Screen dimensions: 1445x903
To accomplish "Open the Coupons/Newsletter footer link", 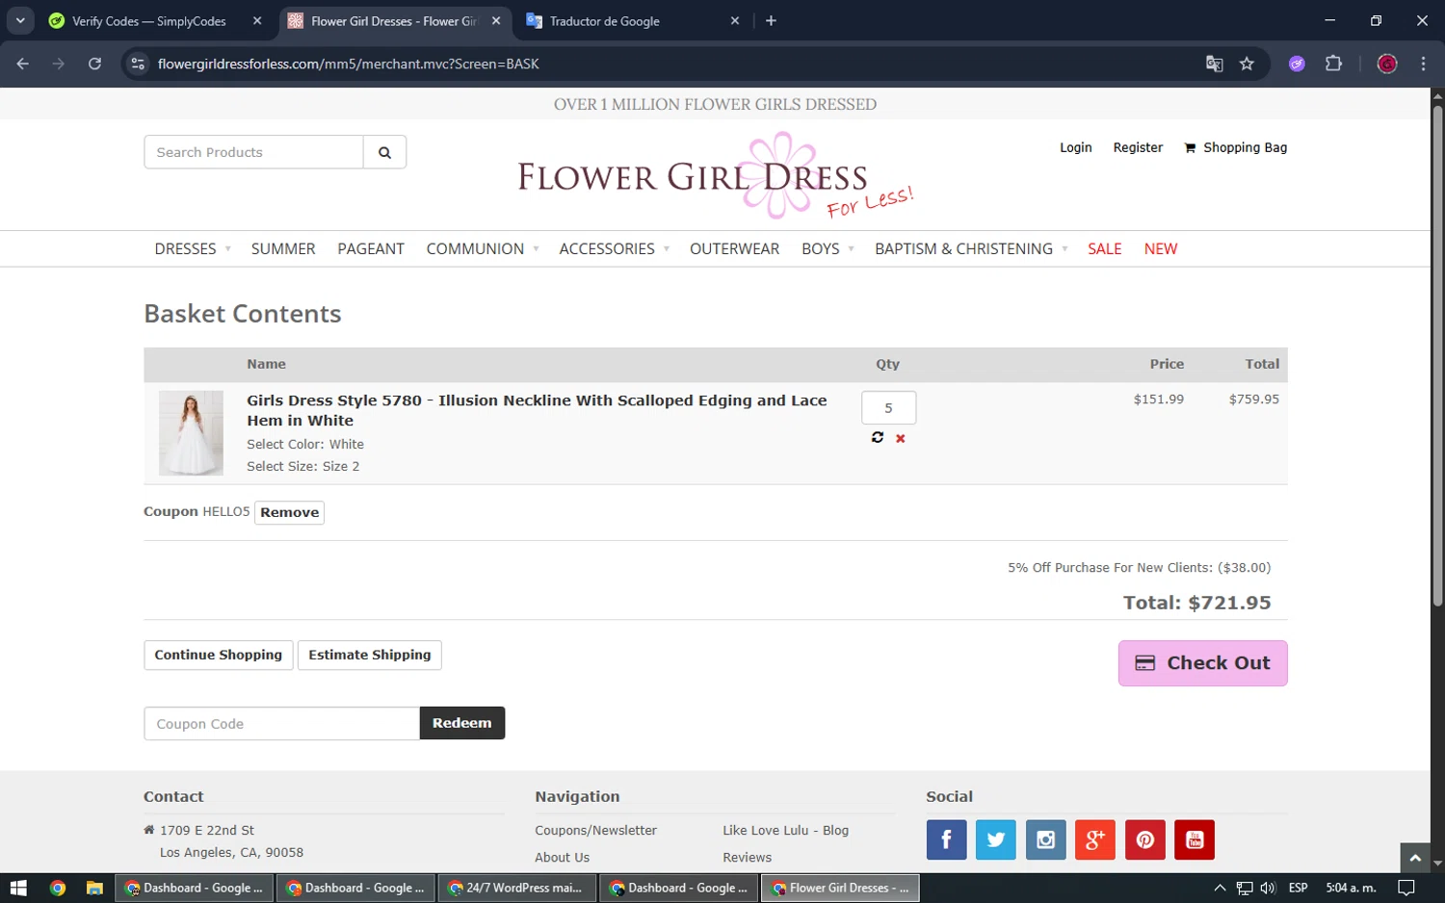I will pyautogui.click(x=595, y=830).
